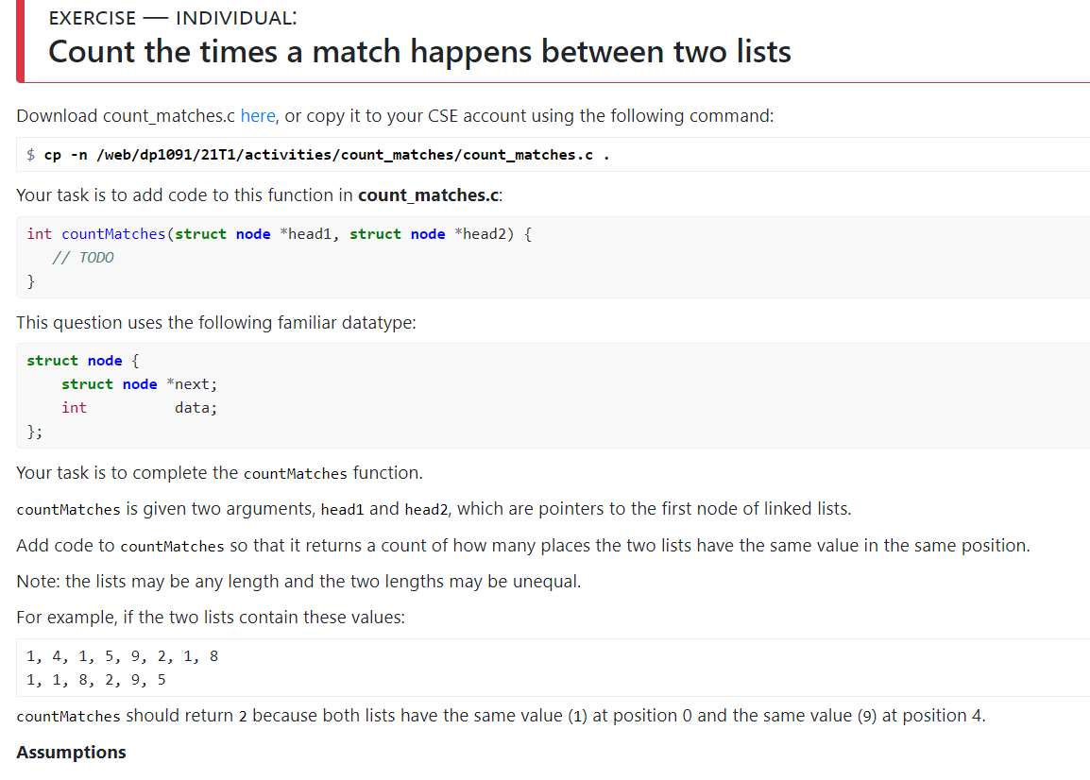
Task: Click the EXERCISE — INDIVIDUAL label
Action: 173,18
